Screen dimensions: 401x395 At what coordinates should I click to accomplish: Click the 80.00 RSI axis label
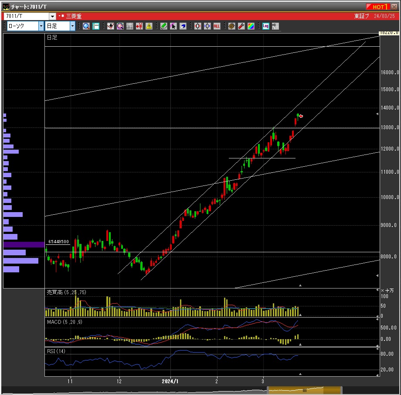point(387,354)
